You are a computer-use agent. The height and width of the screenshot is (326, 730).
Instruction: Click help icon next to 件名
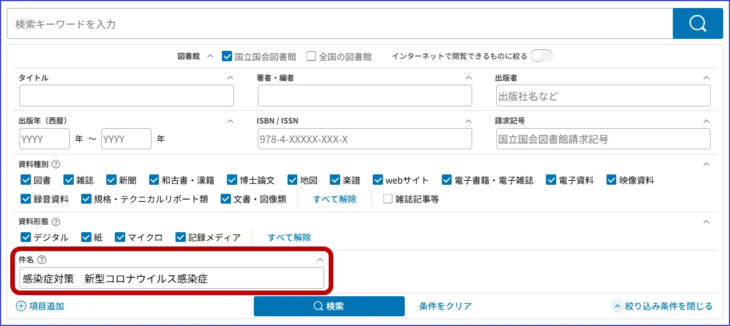pyautogui.click(x=41, y=260)
